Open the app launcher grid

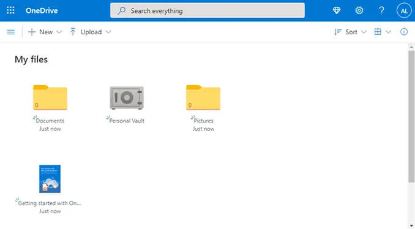(x=10, y=10)
